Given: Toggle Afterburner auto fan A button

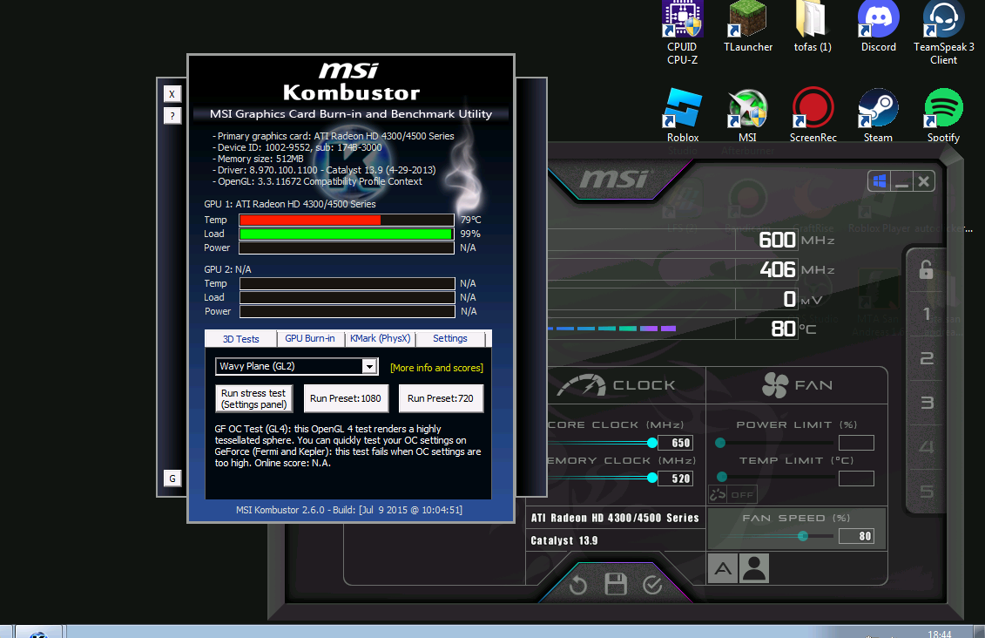Looking at the screenshot, I should 723,569.
